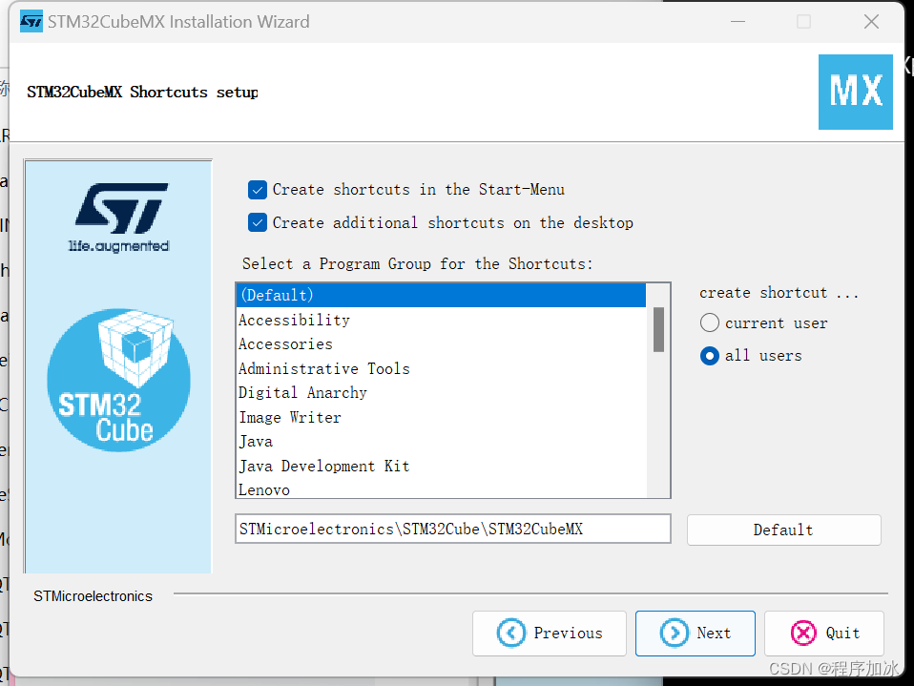Viewport: 914px width, 686px height.
Task: Select Accessibility program group
Action: click(442, 320)
